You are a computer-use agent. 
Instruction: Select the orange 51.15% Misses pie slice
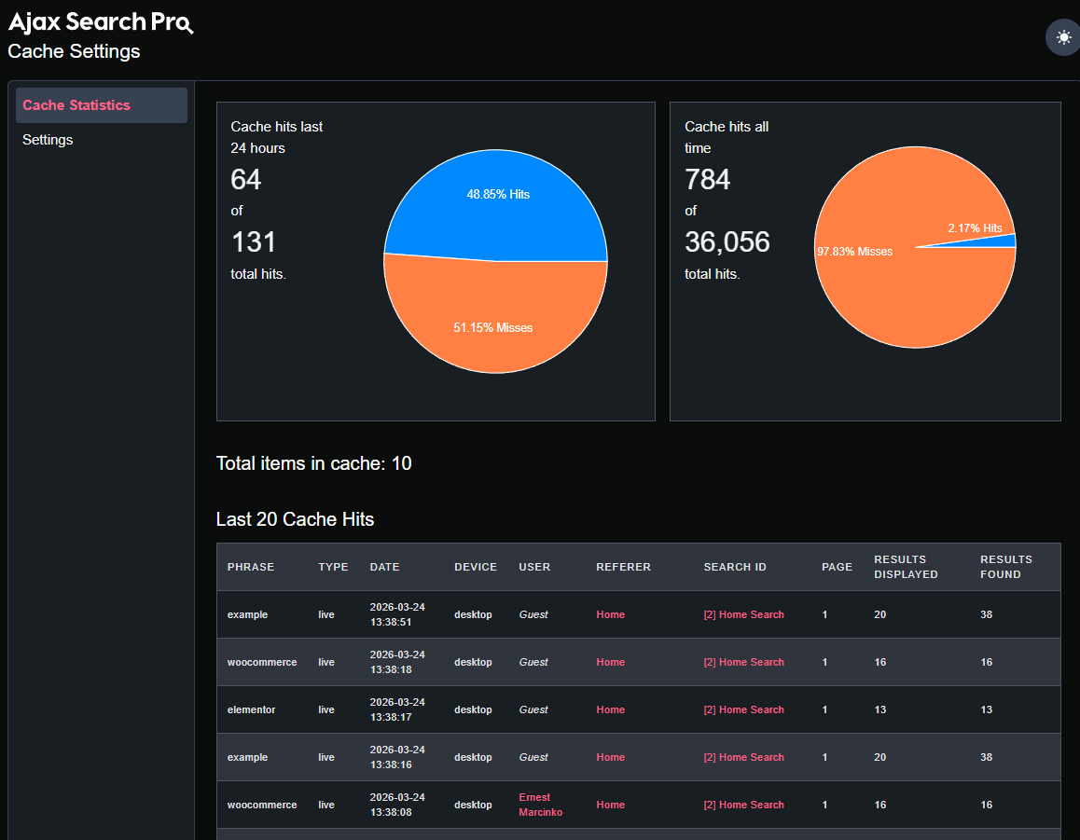click(495, 317)
